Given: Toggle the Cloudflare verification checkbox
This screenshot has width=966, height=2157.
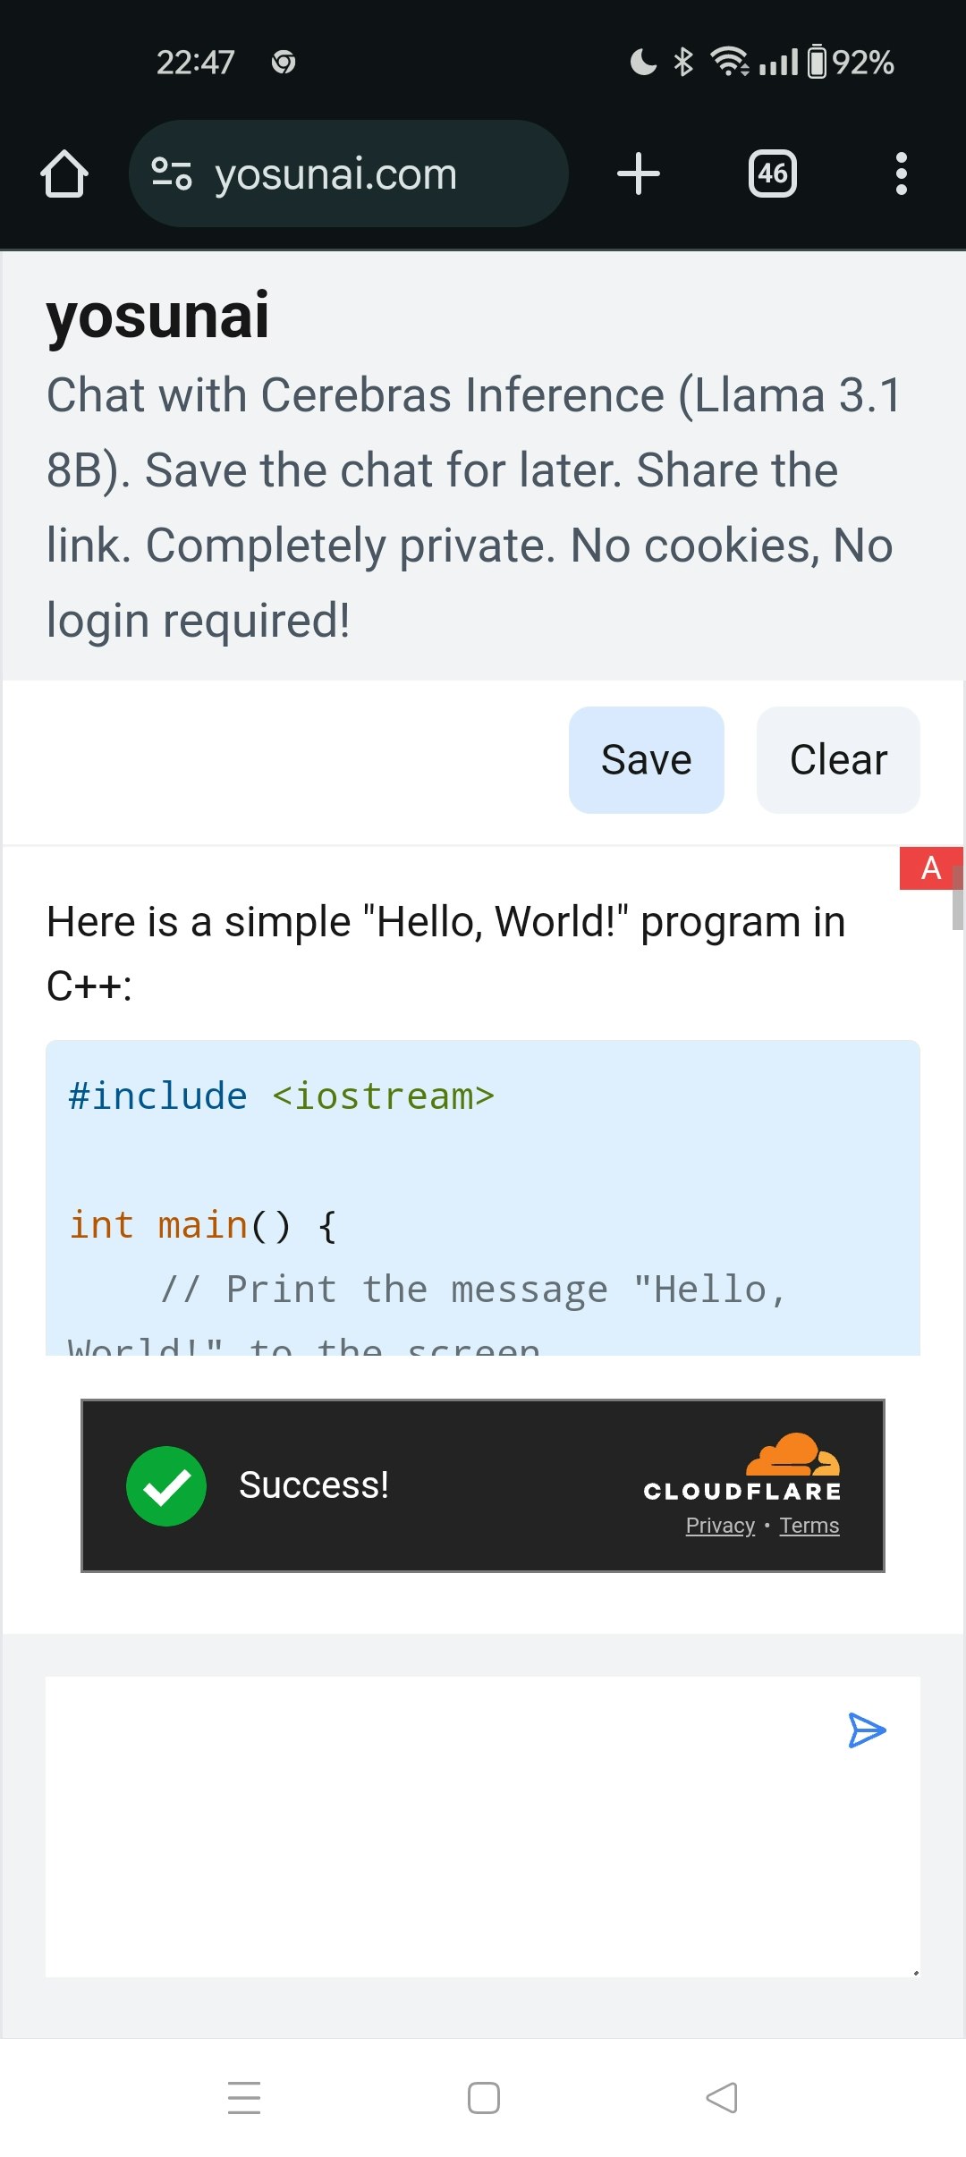Looking at the screenshot, I should (166, 1485).
